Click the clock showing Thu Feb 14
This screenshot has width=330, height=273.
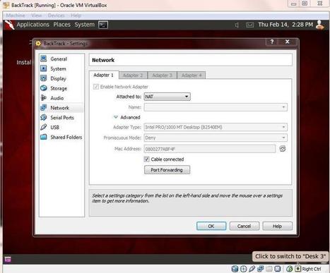coord(285,25)
